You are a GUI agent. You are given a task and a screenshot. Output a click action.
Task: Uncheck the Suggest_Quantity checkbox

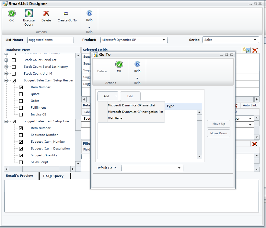21,155
